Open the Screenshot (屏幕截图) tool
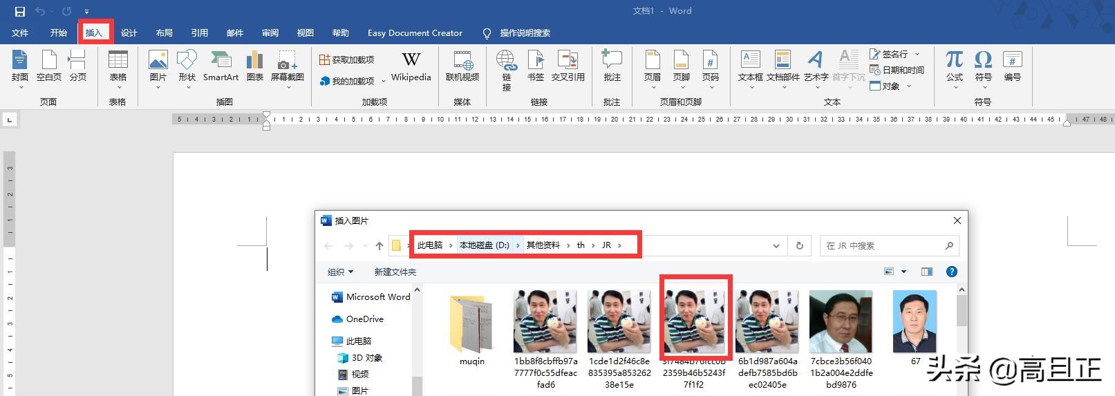Screen dimensions: 1115x396 coord(288,69)
